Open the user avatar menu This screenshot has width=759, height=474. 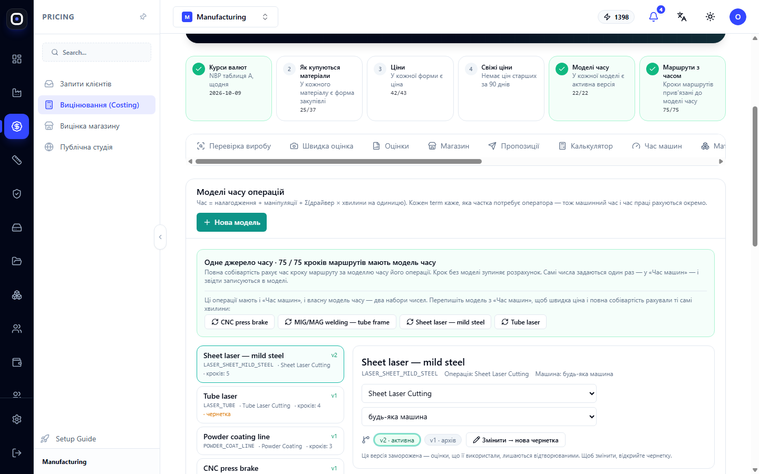pyautogui.click(x=738, y=17)
